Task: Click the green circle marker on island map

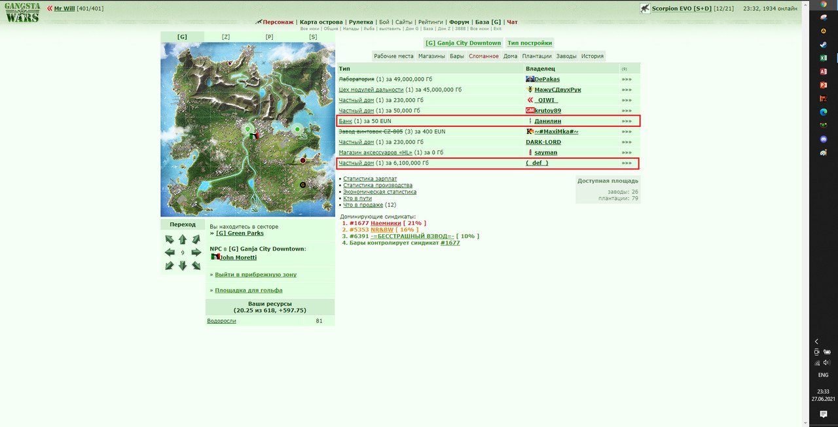Action: (297, 129)
